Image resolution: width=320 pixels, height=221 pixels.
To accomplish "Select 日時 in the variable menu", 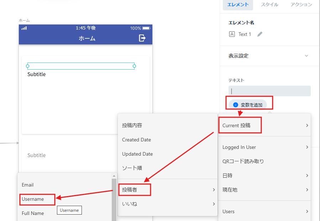I will [264, 176].
